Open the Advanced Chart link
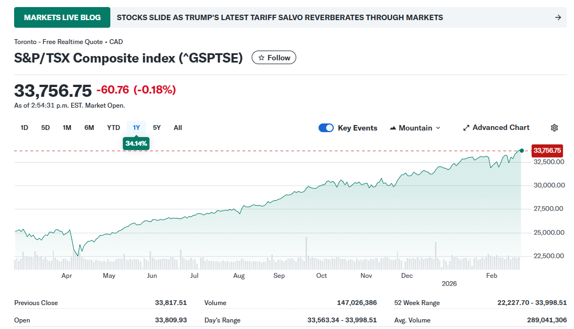 (501, 127)
